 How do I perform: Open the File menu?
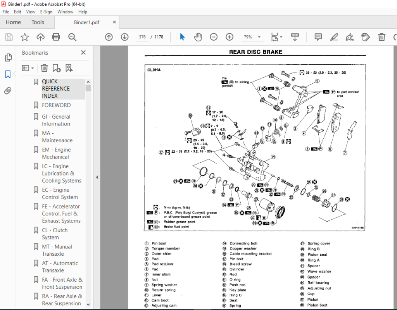[x=5, y=12]
